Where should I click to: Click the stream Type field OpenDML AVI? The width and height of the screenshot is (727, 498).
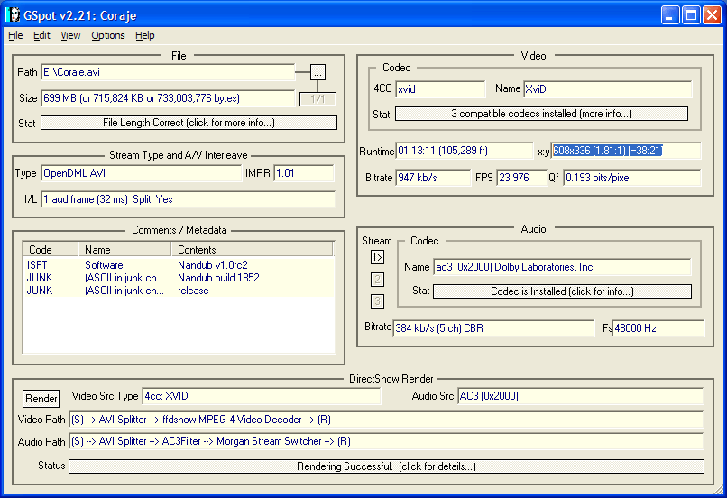coord(142,173)
